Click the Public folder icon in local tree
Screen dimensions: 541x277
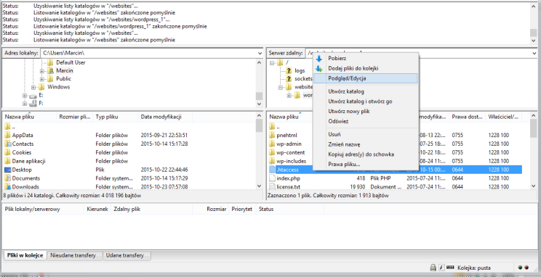50,78
